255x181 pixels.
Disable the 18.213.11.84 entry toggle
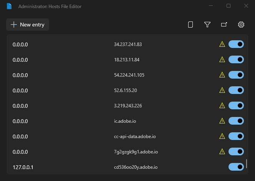pyautogui.click(x=236, y=59)
